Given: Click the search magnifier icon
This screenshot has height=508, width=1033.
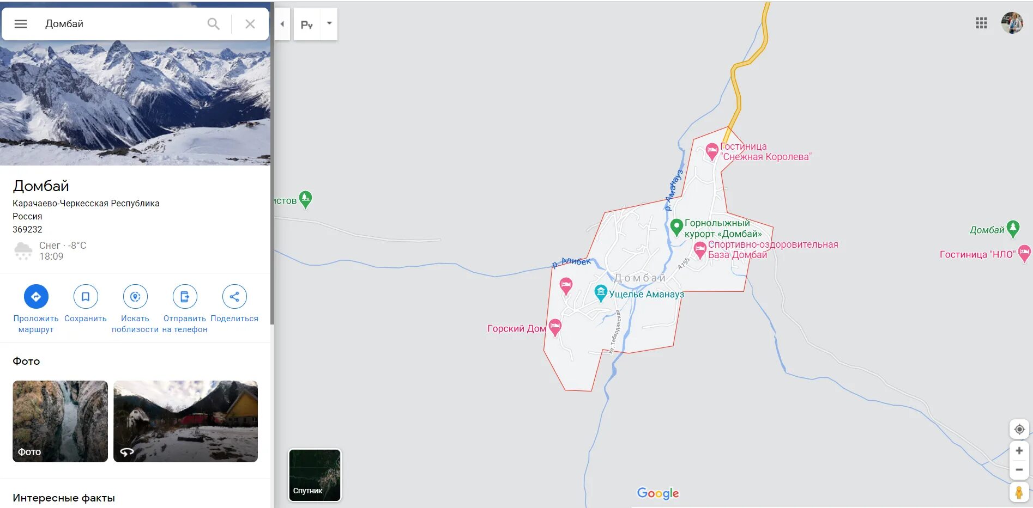Looking at the screenshot, I should click(x=213, y=24).
